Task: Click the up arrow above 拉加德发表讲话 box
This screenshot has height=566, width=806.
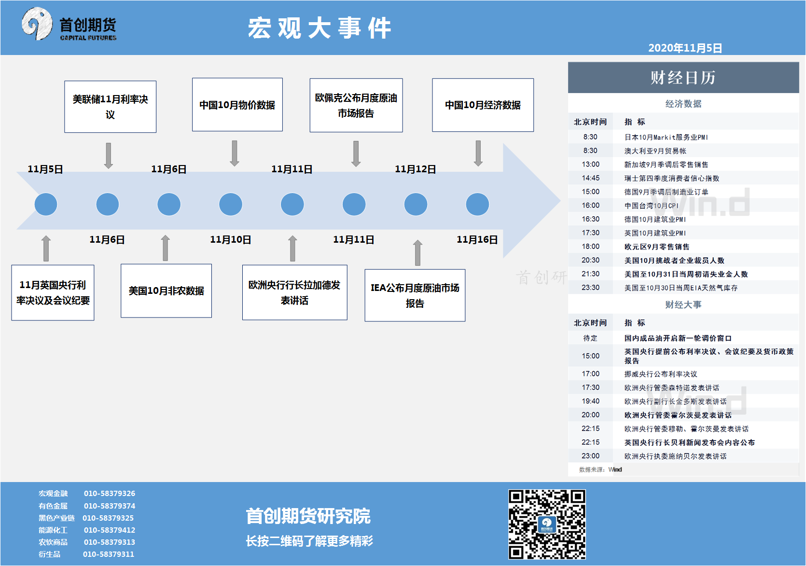Action: click(x=292, y=248)
